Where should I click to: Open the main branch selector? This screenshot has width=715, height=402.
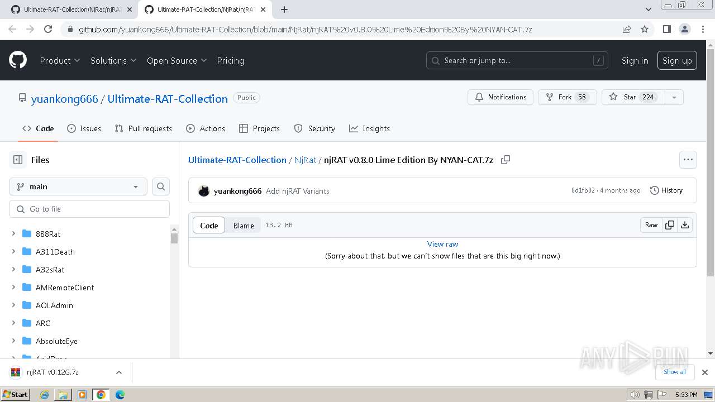tap(78, 186)
